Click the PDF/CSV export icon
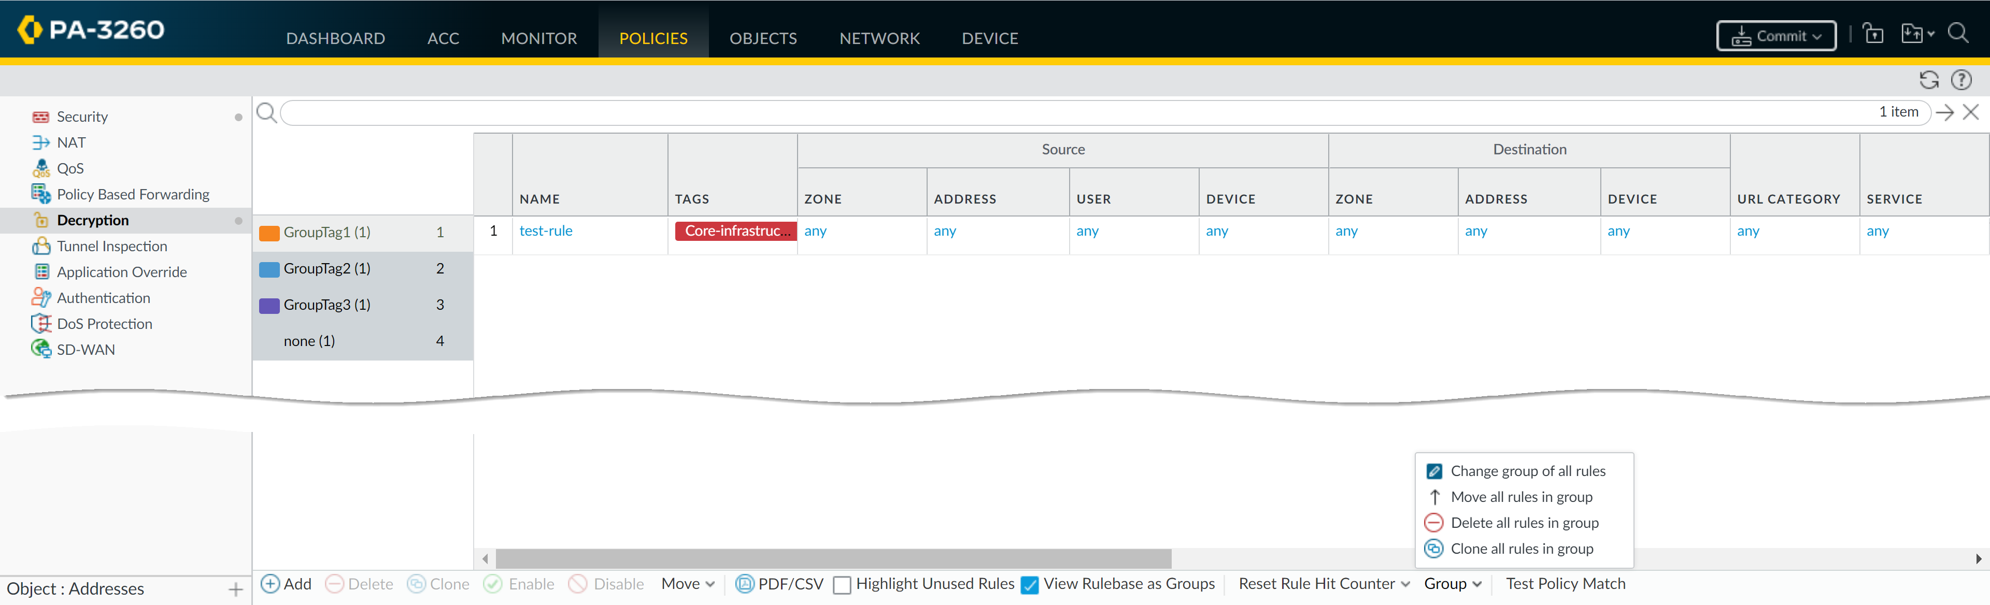Screen dimensions: 1990x605 (x=744, y=583)
